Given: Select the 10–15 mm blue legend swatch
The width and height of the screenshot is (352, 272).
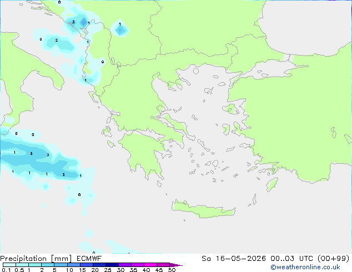Looking at the screenshot, I should point(73,265).
